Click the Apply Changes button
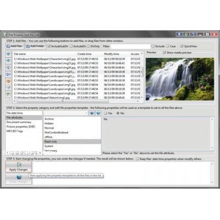Image resolution: width=220 pixels, height=220 pixels. 18,167
